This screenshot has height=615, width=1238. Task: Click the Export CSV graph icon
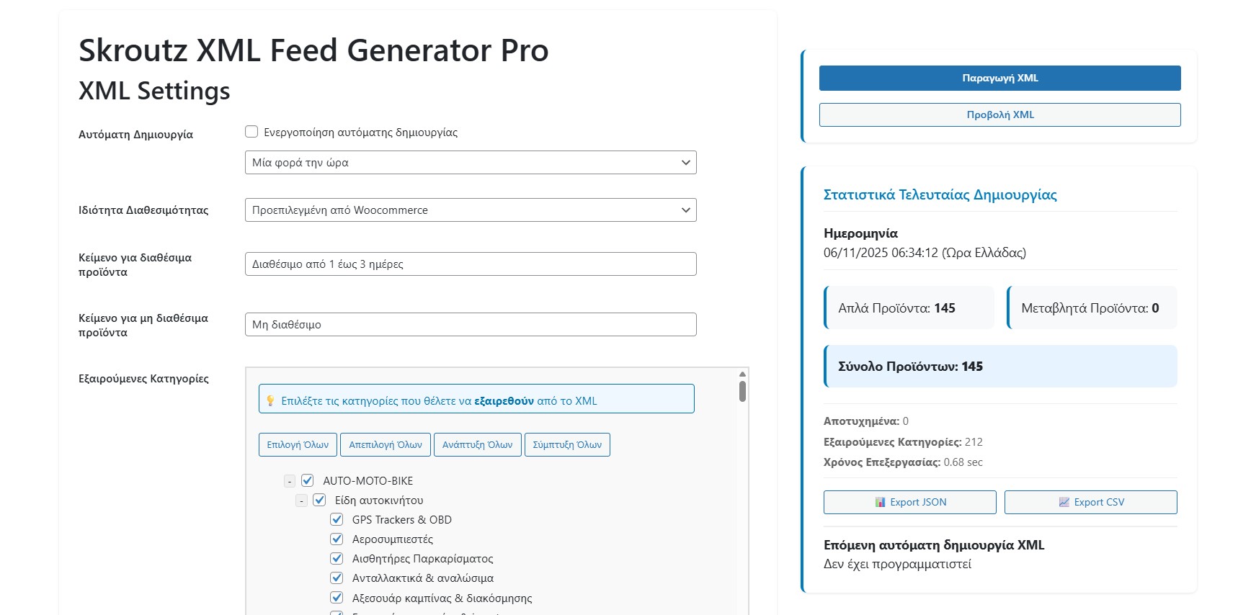click(1064, 502)
